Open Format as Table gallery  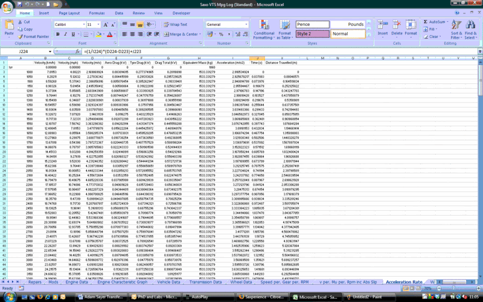coord(284,30)
